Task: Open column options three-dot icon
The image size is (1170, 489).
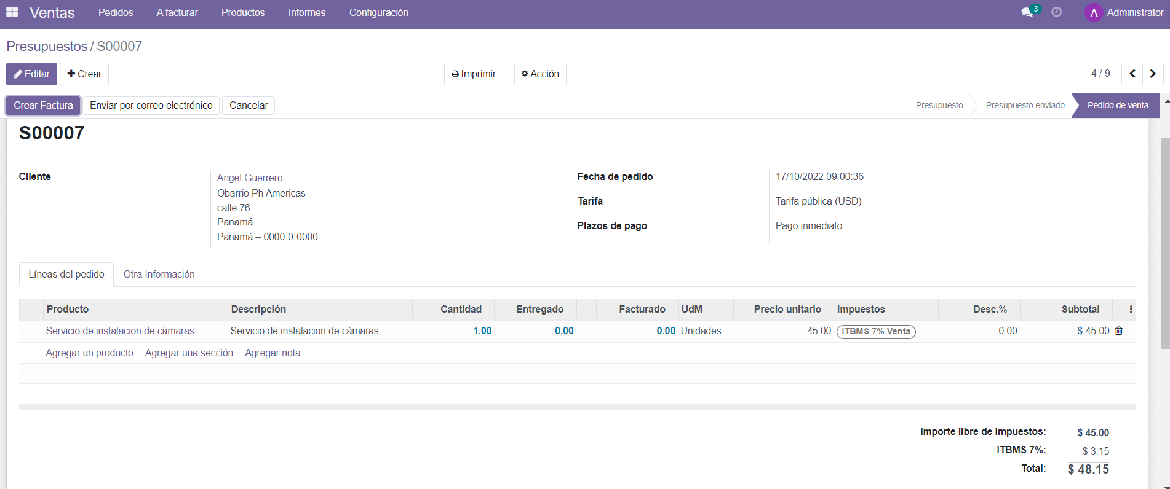Action: click(1131, 310)
